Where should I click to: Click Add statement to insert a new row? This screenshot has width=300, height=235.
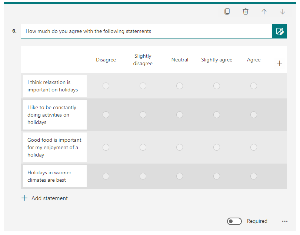pos(49,198)
